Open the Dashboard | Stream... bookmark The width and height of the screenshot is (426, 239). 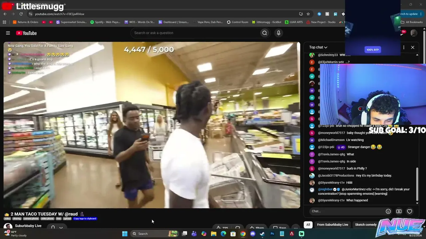tap(174, 22)
